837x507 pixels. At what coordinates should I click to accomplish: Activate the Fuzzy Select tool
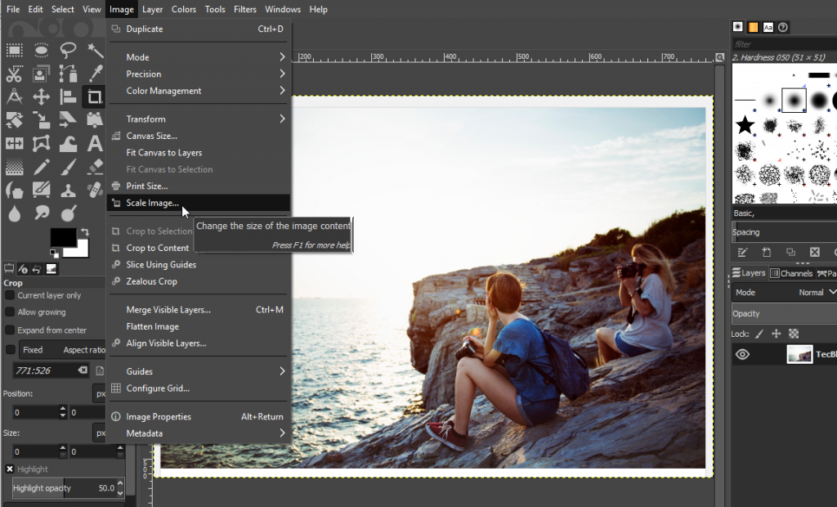point(94,50)
